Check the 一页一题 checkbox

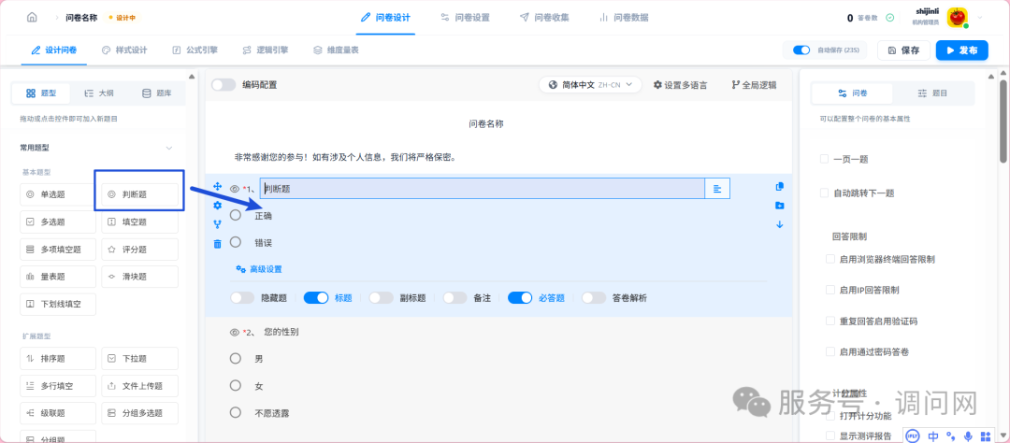point(825,159)
